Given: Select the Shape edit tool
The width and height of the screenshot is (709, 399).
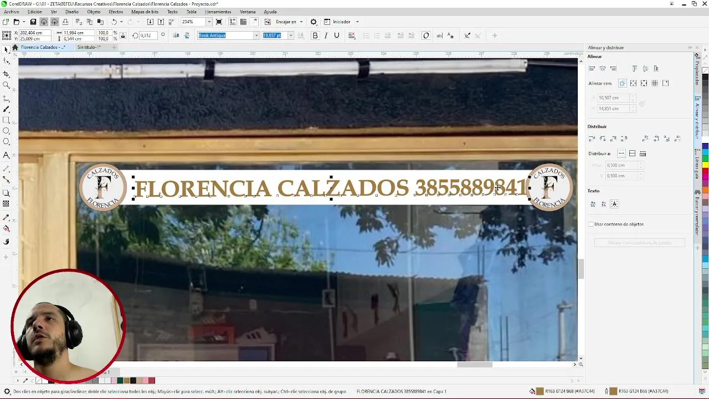Looking at the screenshot, I should tap(6, 61).
